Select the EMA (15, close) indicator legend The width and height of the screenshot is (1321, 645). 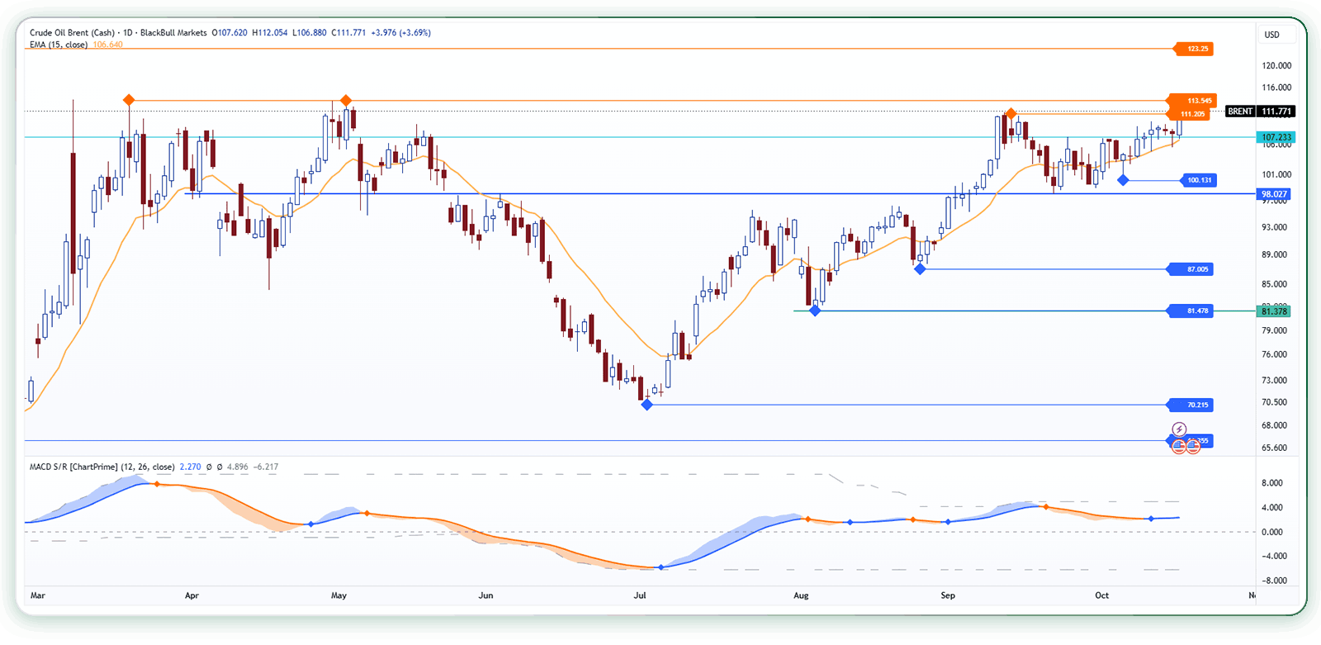[59, 45]
